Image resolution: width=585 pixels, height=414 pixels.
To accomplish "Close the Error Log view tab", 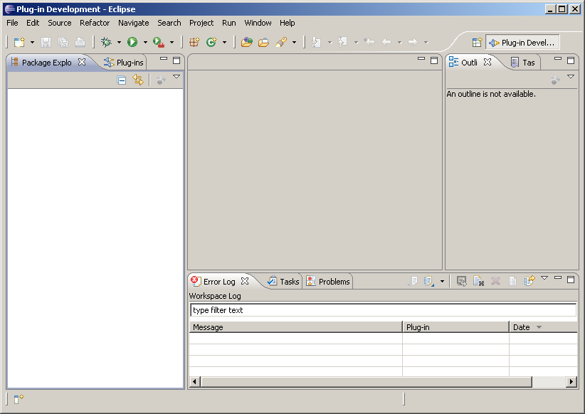I will pos(245,281).
